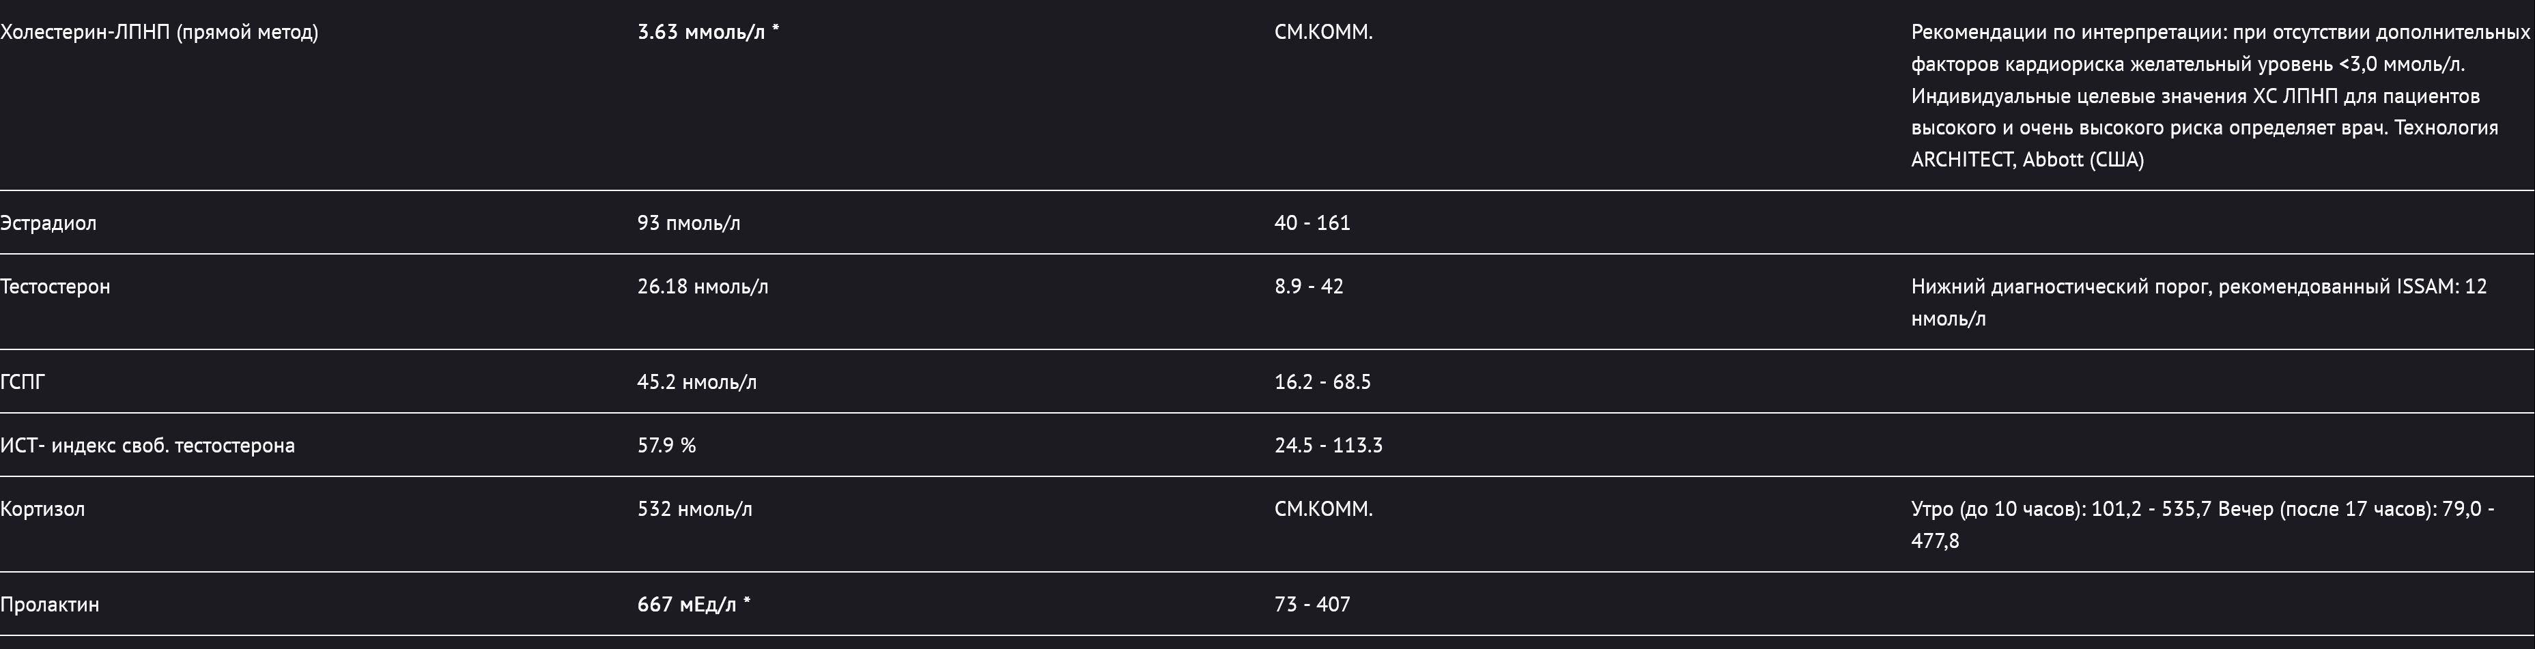Click the 93 пмоль/л estradiol value
The width and height of the screenshot is (2535, 649).
[x=689, y=223]
